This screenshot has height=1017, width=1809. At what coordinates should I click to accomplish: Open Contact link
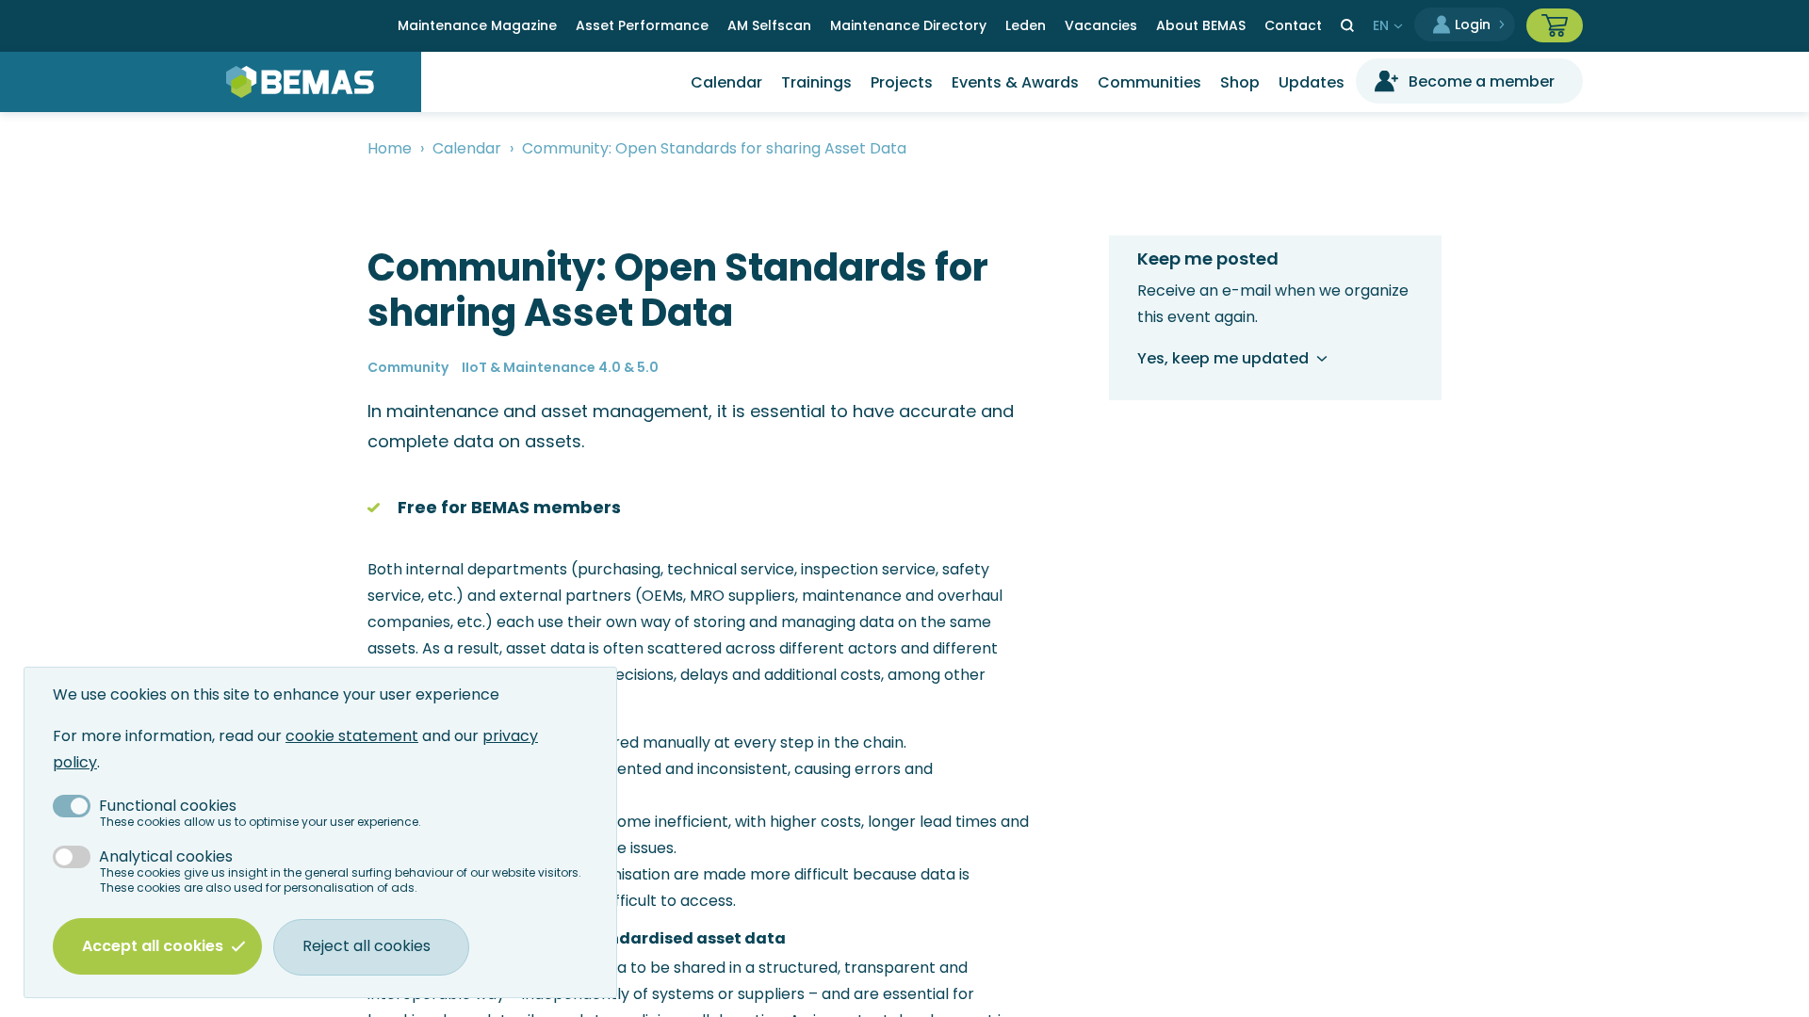click(1293, 25)
